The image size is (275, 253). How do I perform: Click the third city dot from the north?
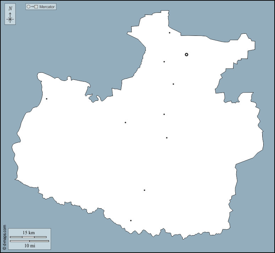click(173, 84)
